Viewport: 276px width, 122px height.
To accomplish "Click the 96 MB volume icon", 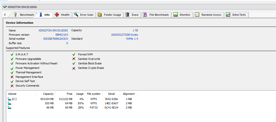I will pyautogui.click(x=9, y=108).
